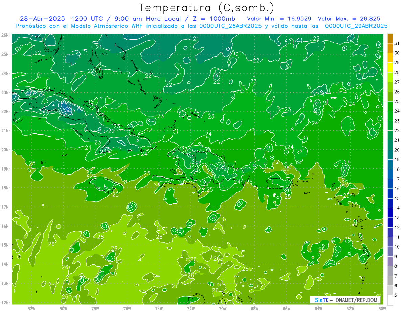Click the 26N latitude axis label
Screen dimensions: 406x313
[5, 35]
